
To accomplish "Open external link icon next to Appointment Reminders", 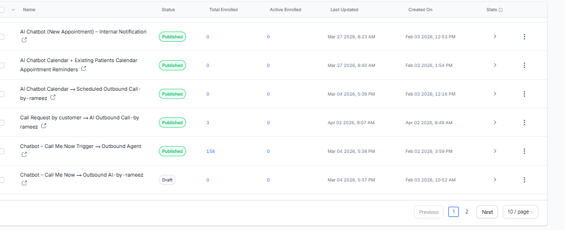I will point(84,68).
